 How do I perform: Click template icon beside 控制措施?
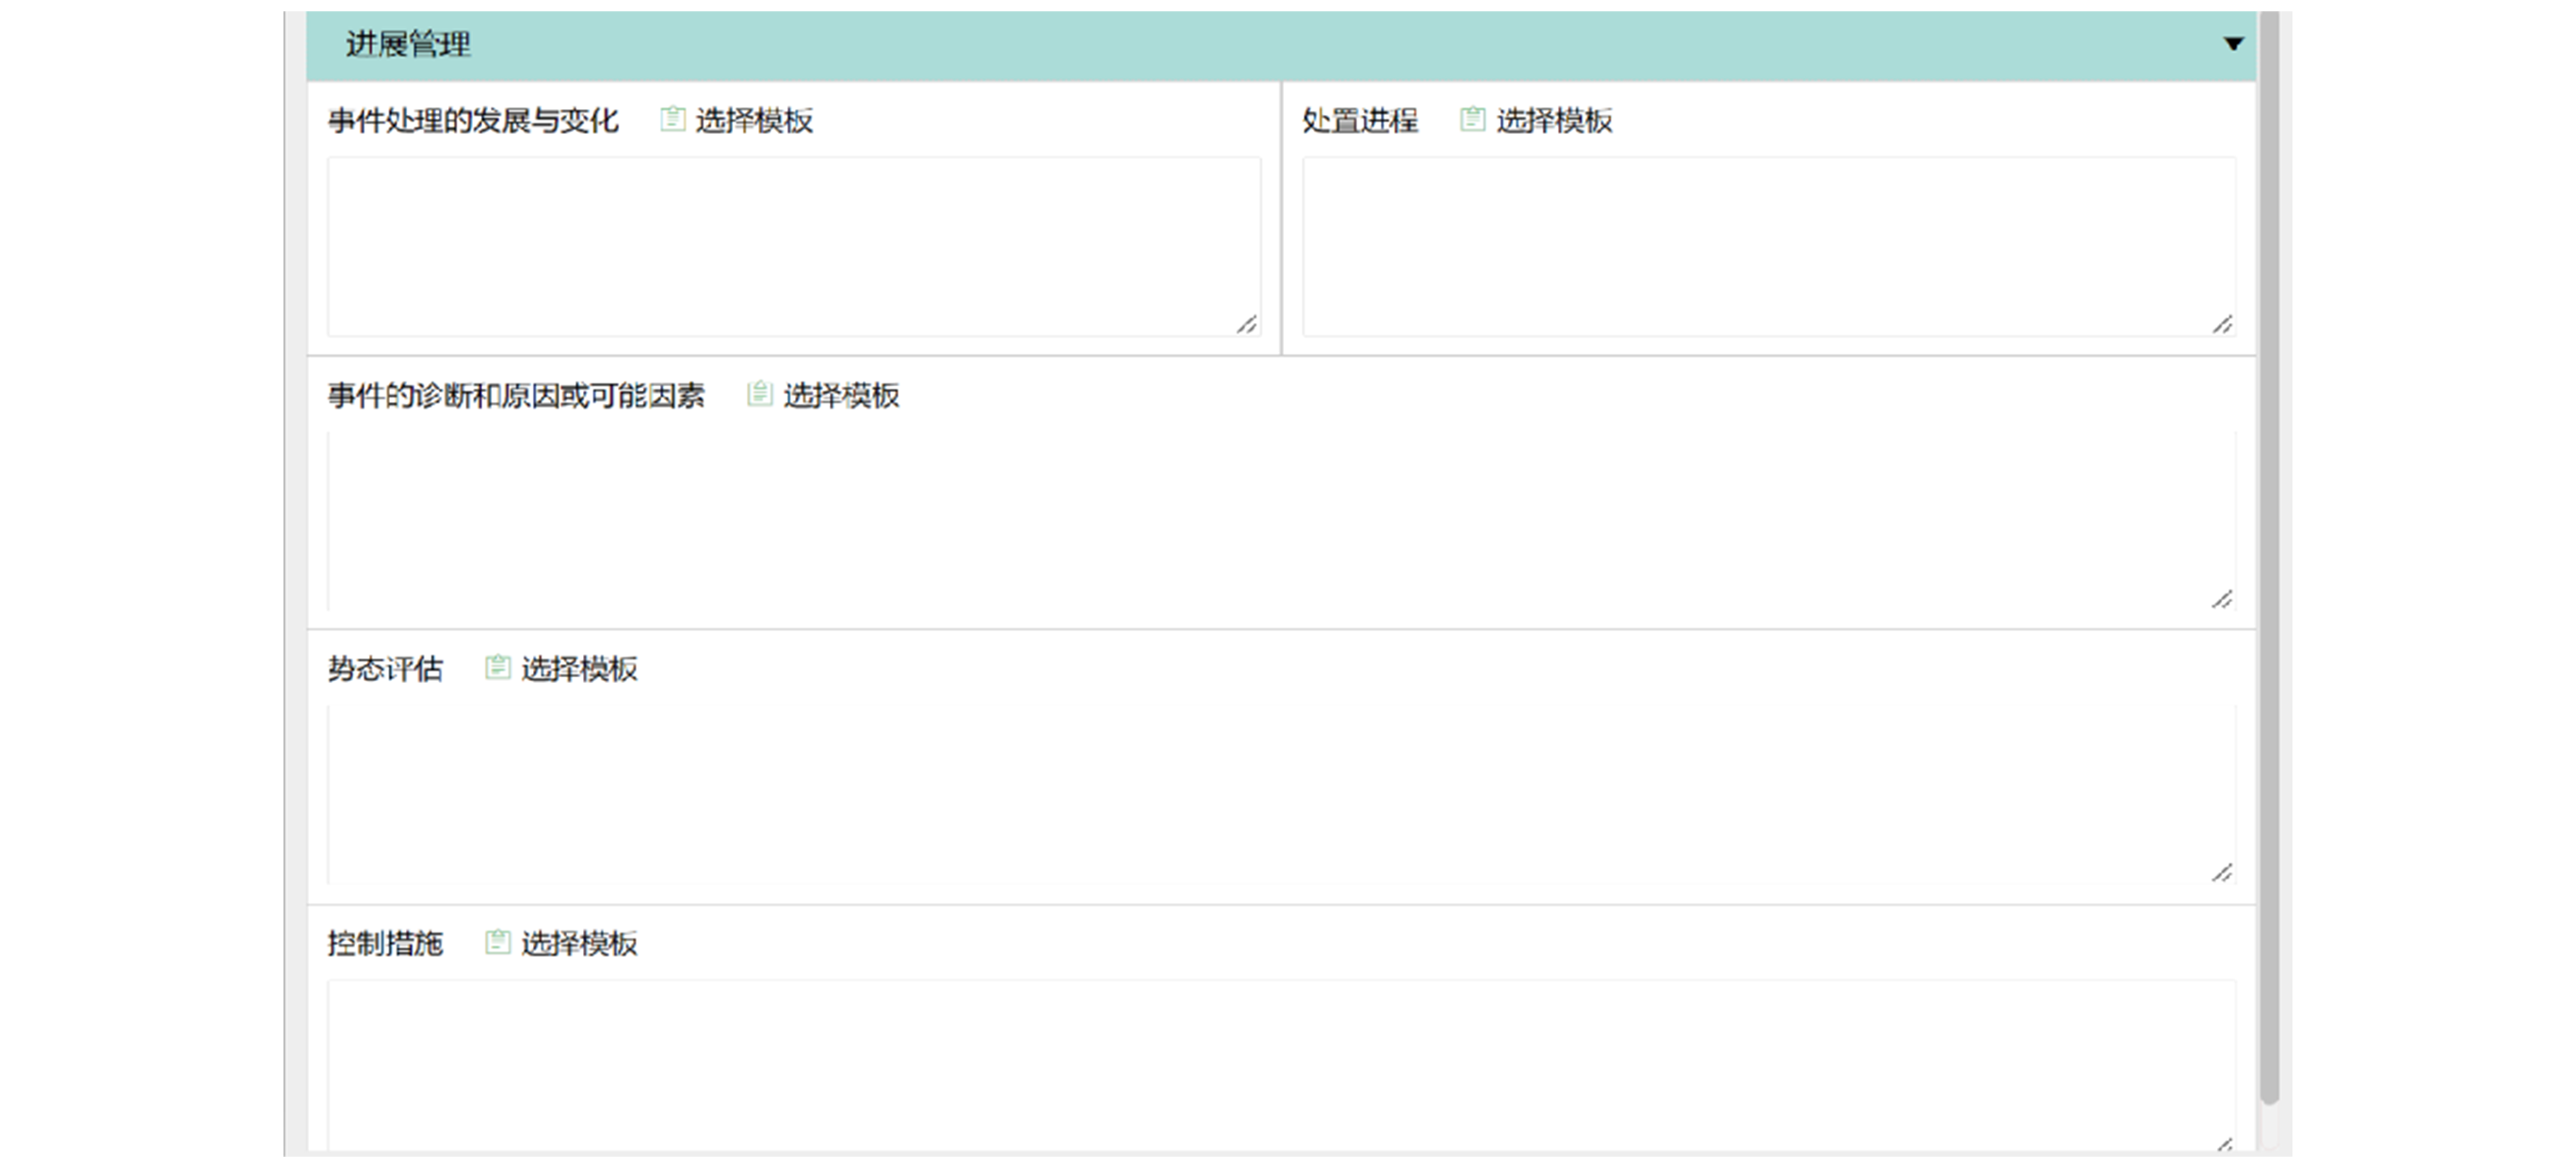(x=497, y=943)
